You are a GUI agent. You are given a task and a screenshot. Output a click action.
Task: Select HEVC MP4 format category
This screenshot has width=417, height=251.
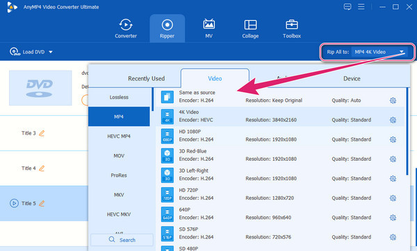tap(119, 136)
